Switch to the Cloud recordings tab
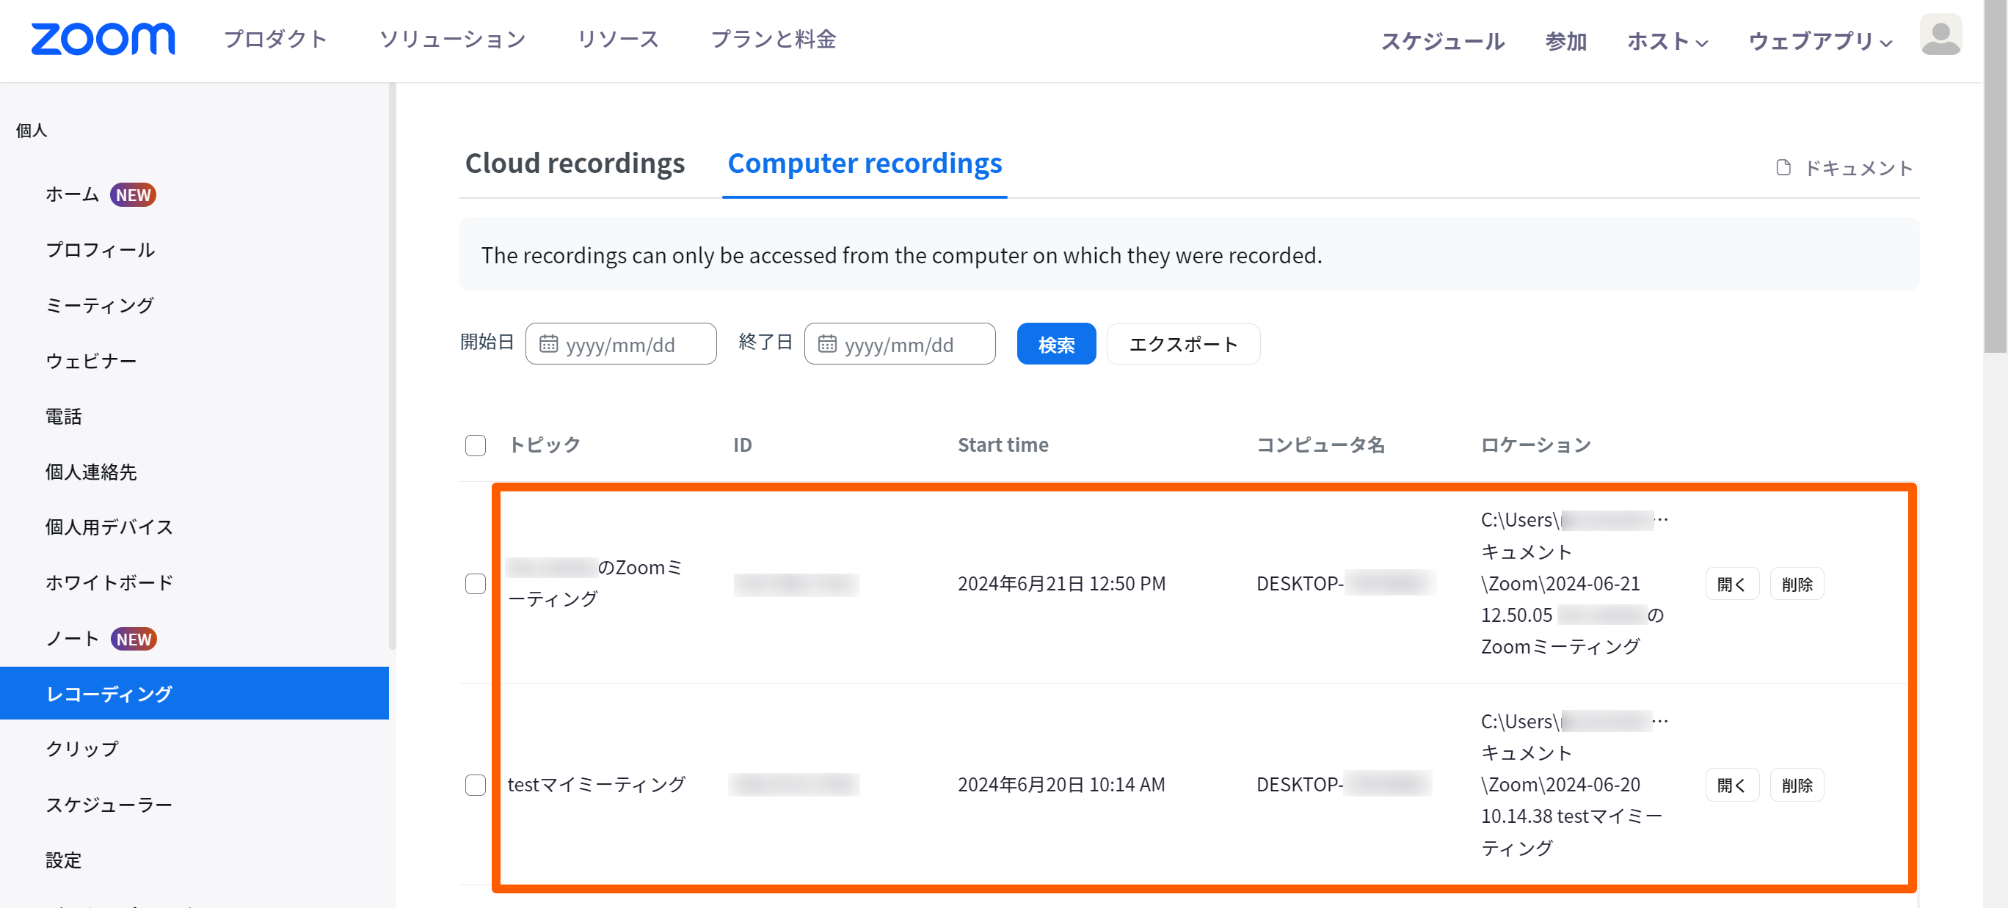 (575, 164)
